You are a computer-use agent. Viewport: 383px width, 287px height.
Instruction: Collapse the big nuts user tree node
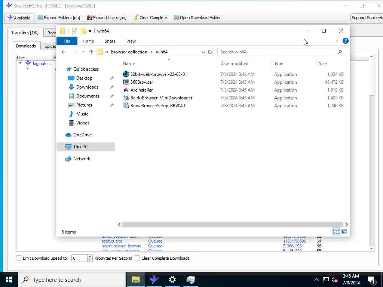[x=20, y=63]
